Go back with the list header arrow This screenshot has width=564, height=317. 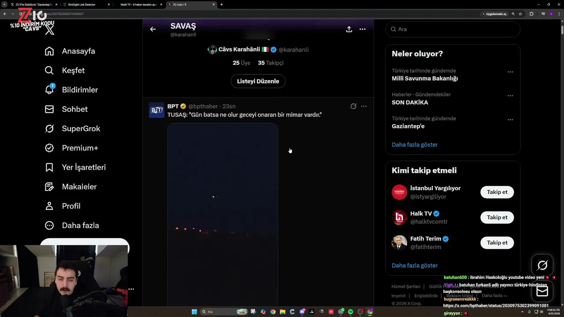coord(153,29)
